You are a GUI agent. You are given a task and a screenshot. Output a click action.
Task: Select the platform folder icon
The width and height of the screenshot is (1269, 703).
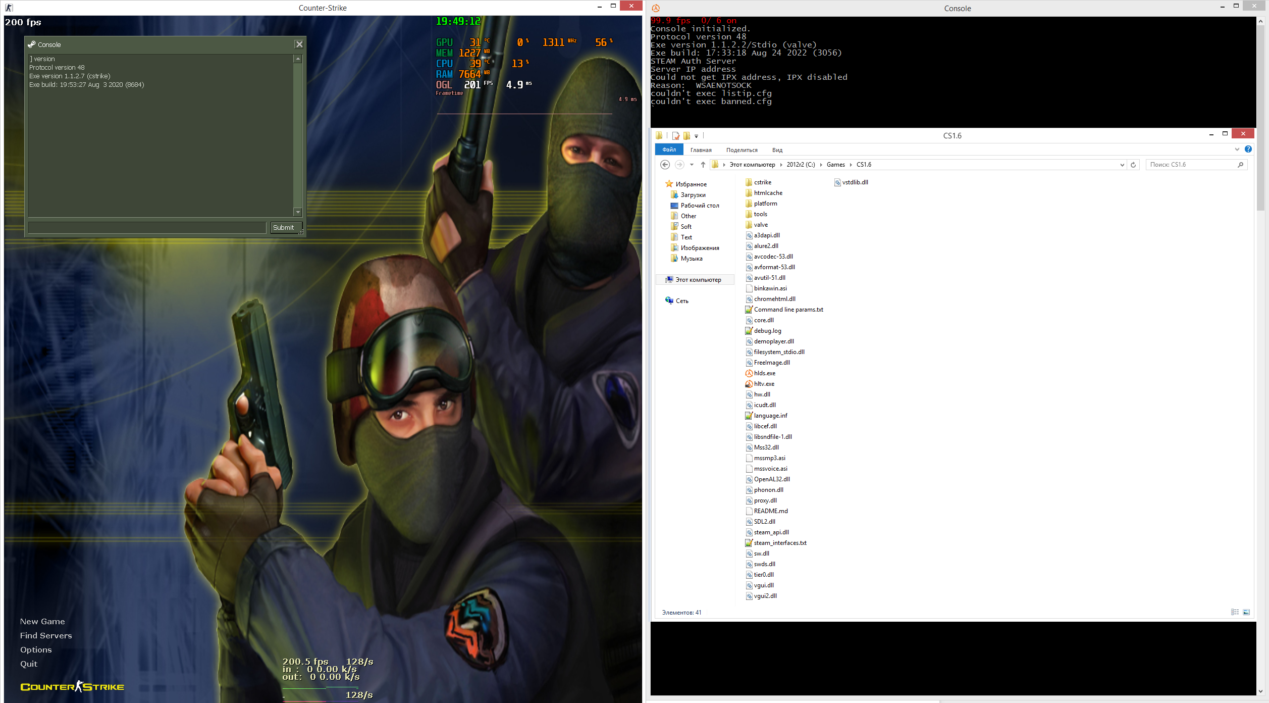click(x=749, y=204)
